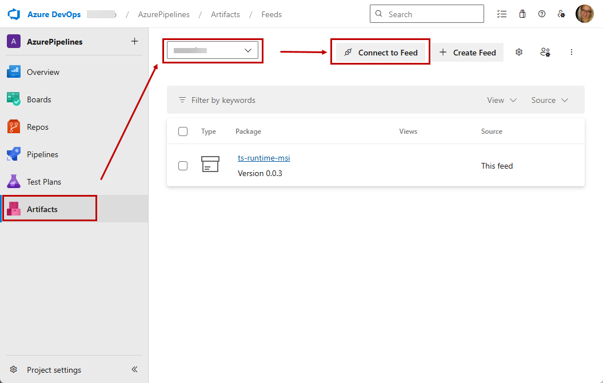Toggle the select-all packages checkbox
Image resolution: width=603 pixels, height=383 pixels.
(183, 131)
